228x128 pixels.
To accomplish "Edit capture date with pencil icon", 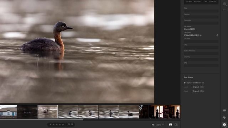I will click(217, 35).
